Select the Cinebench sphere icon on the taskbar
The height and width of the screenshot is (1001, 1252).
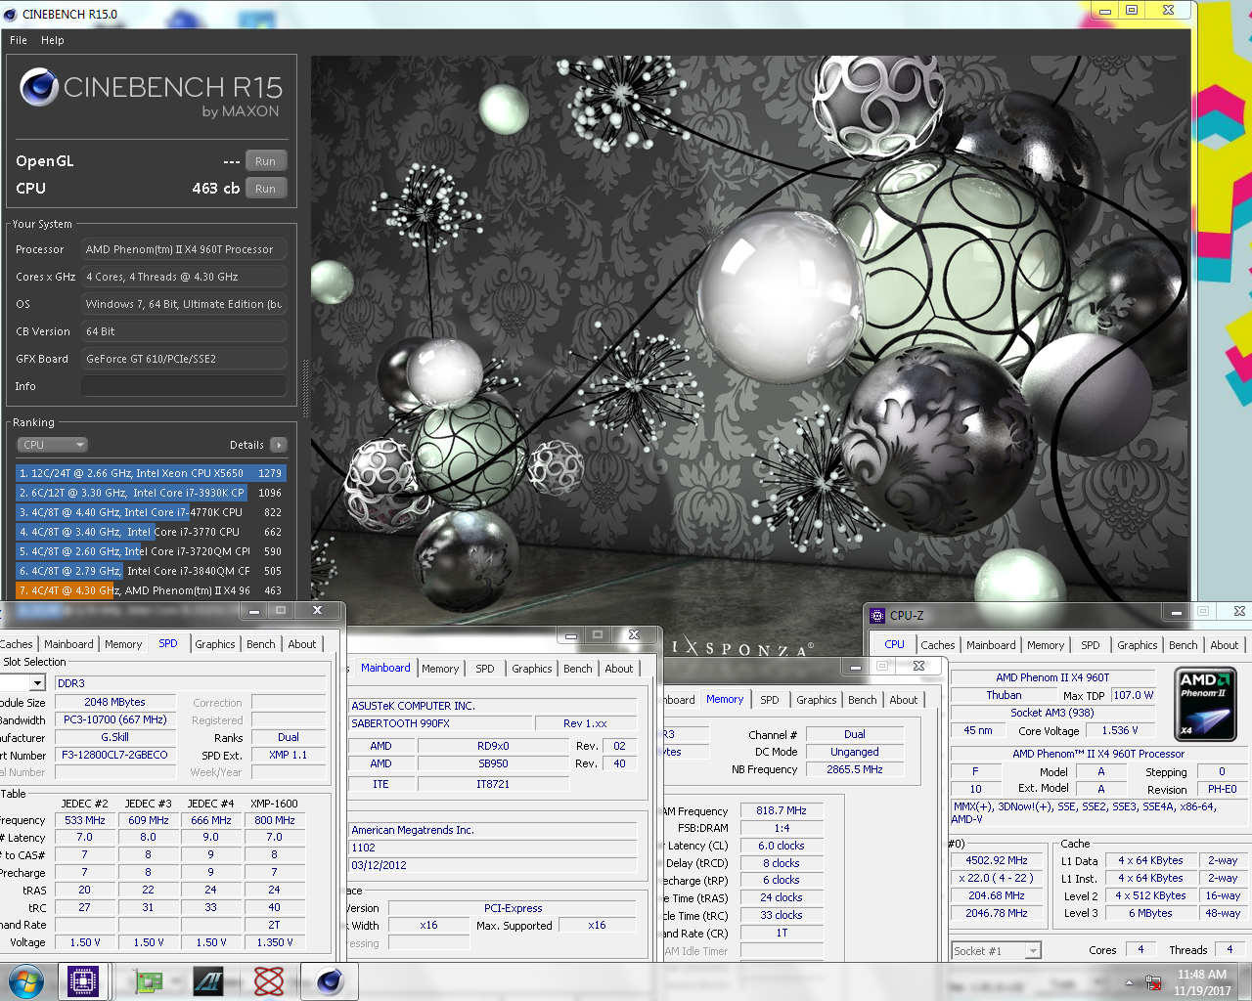(x=330, y=981)
